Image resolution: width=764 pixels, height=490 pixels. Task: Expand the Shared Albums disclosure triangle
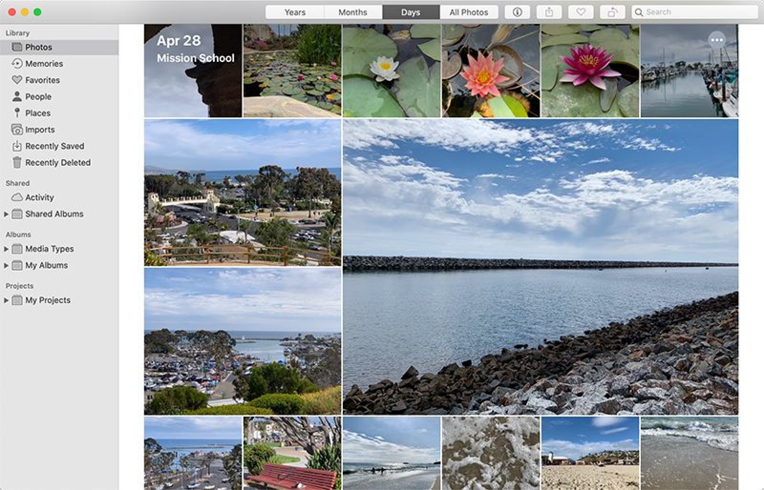[x=6, y=214]
